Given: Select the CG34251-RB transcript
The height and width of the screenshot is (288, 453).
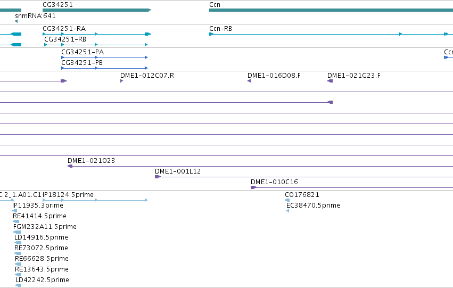Looking at the screenshot, I should click(x=96, y=45).
